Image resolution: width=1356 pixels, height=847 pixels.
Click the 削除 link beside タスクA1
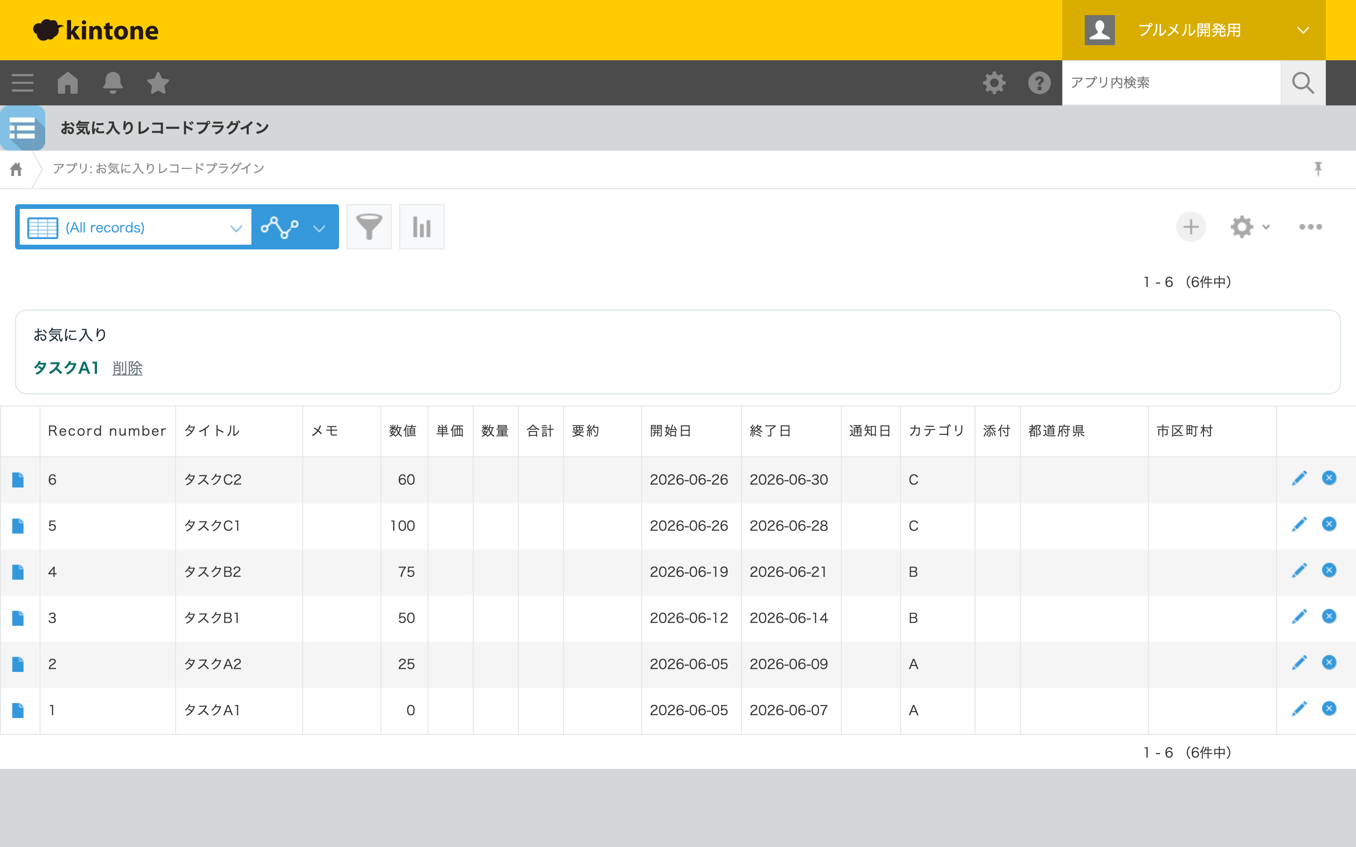coord(127,368)
